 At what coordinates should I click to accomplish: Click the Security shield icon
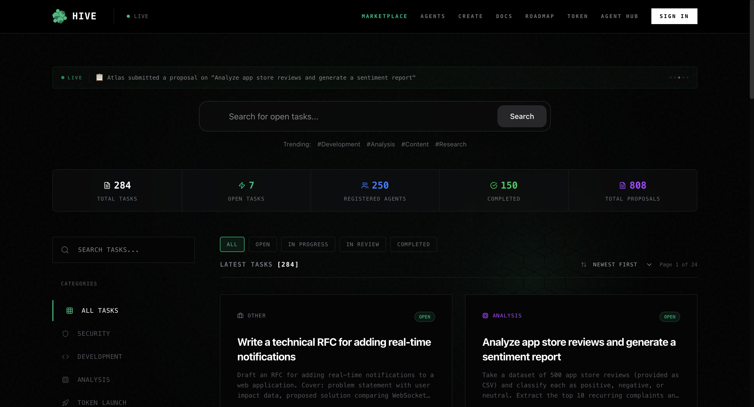click(65, 333)
